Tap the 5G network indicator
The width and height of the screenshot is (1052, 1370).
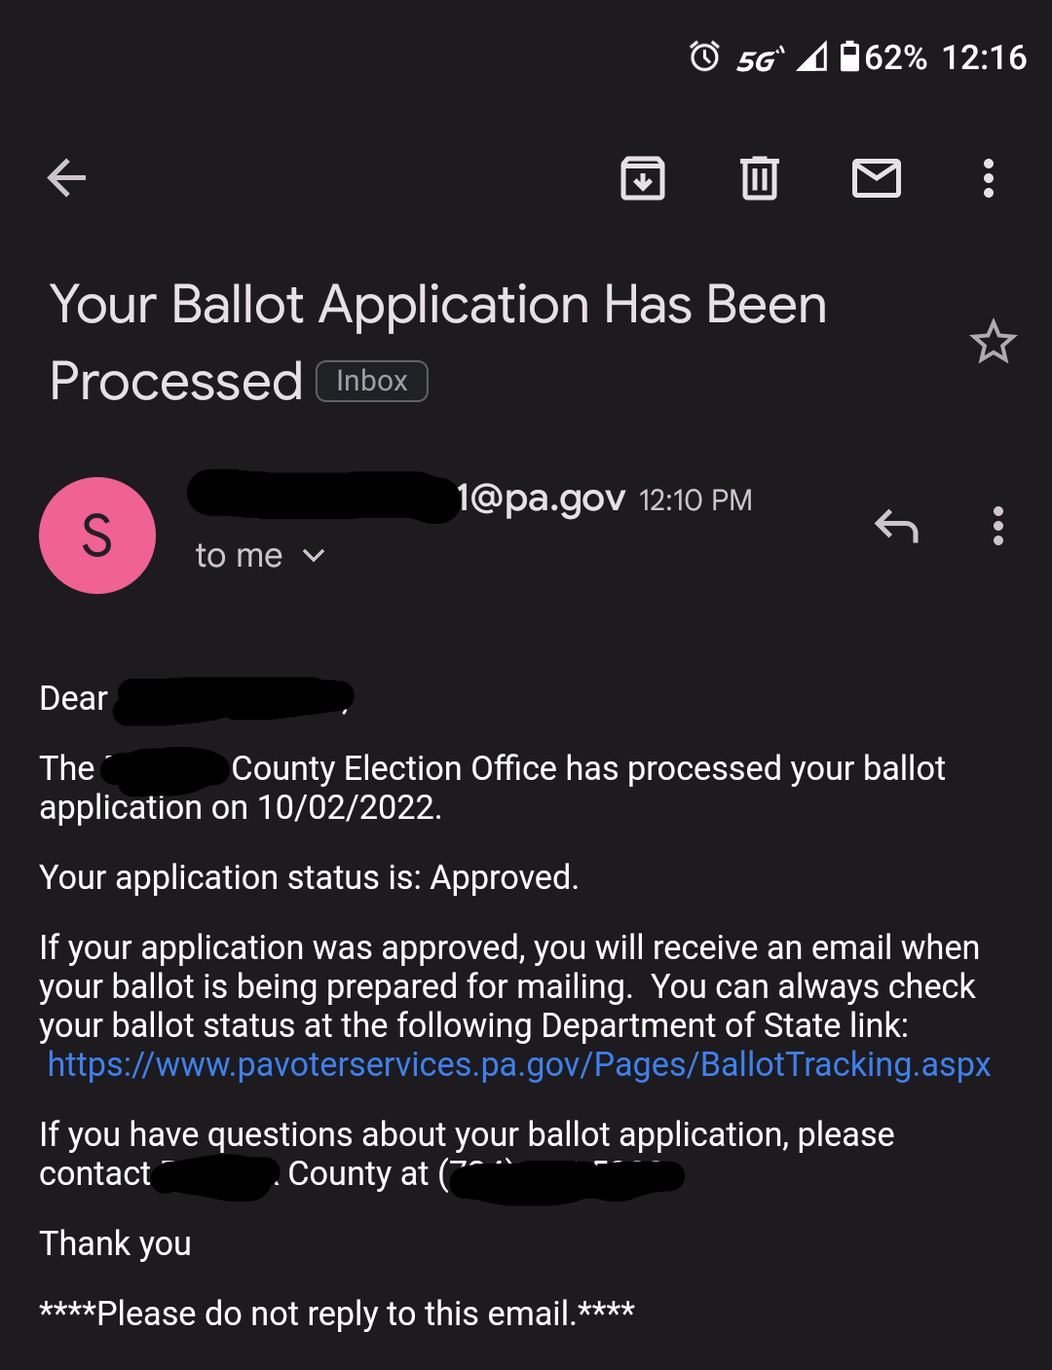click(x=759, y=59)
